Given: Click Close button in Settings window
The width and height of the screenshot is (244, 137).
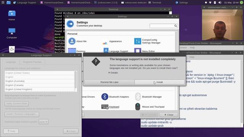Looking at the screenshot, I should 169,115.
